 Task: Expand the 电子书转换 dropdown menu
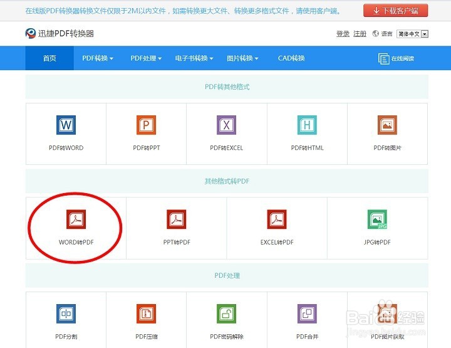pos(194,58)
